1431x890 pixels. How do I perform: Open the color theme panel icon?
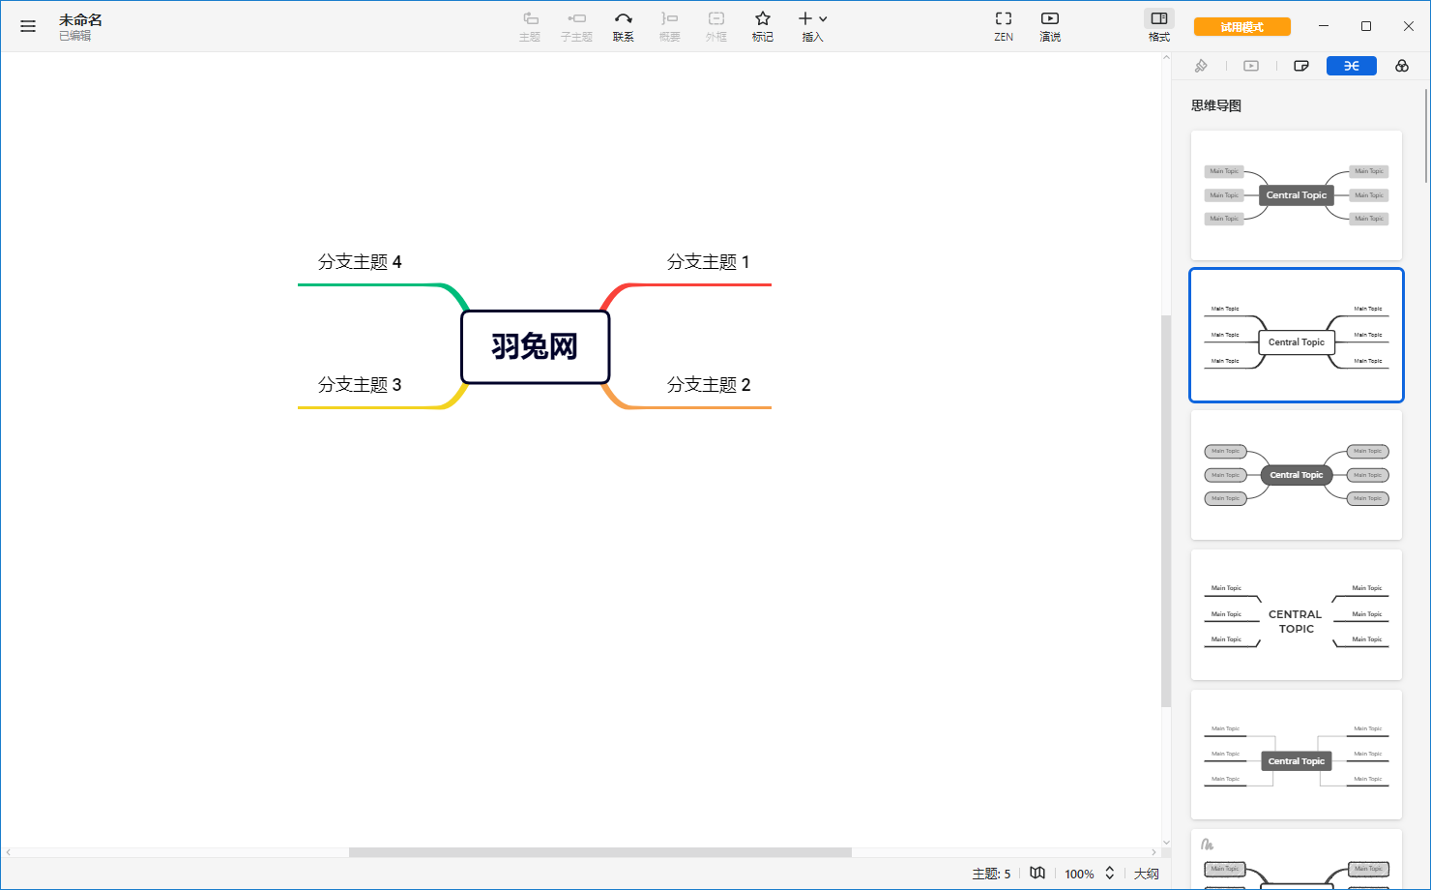click(1401, 65)
